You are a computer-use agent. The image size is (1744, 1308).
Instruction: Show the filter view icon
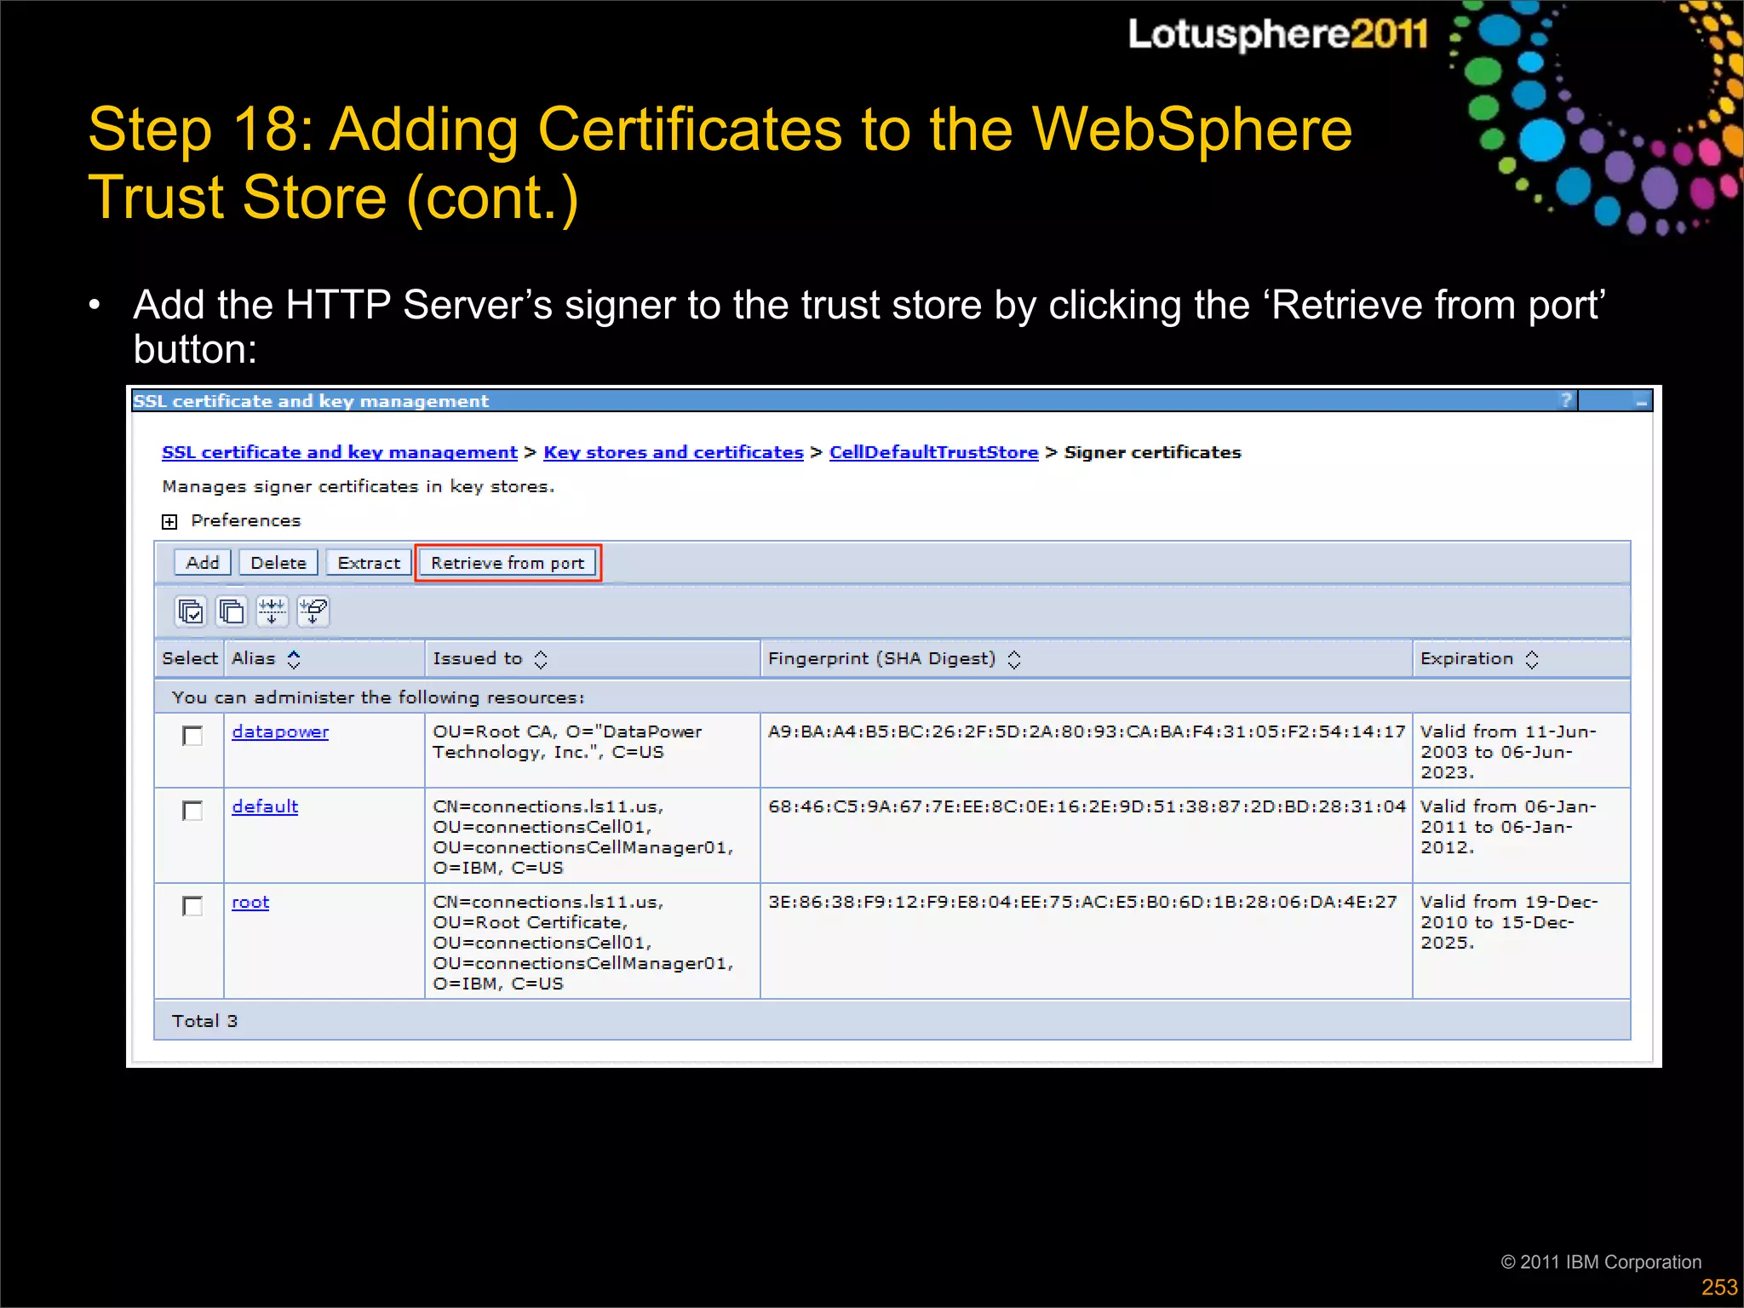tap(272, 611)
